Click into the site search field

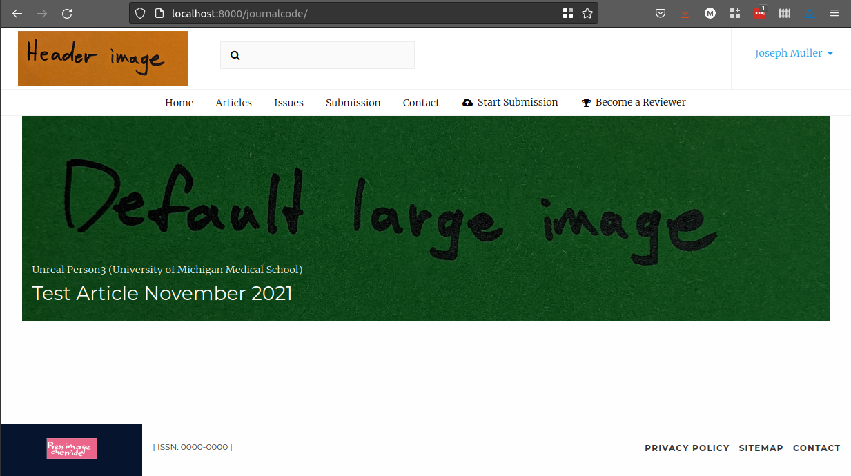click(317, 55)
